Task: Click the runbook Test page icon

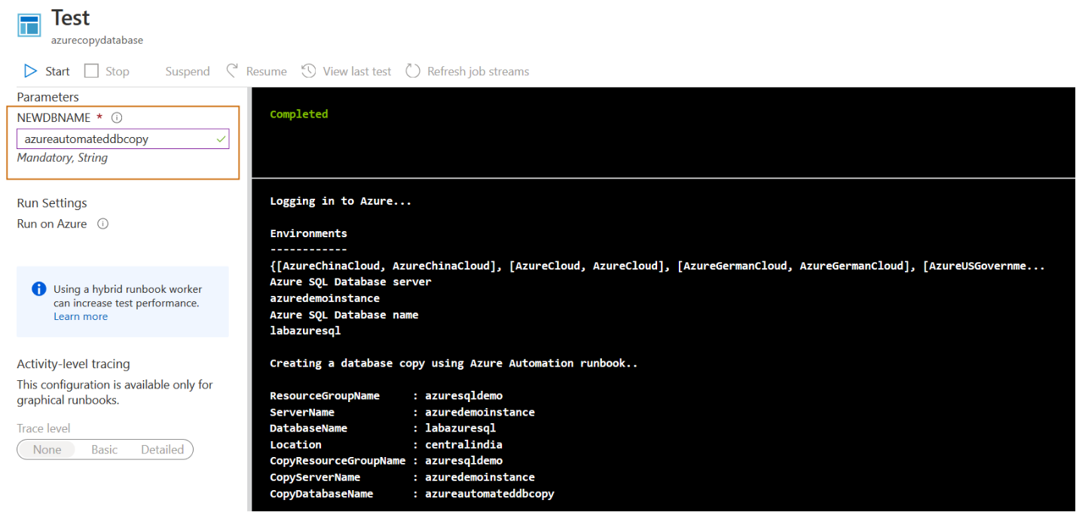Action: (29, 23)
